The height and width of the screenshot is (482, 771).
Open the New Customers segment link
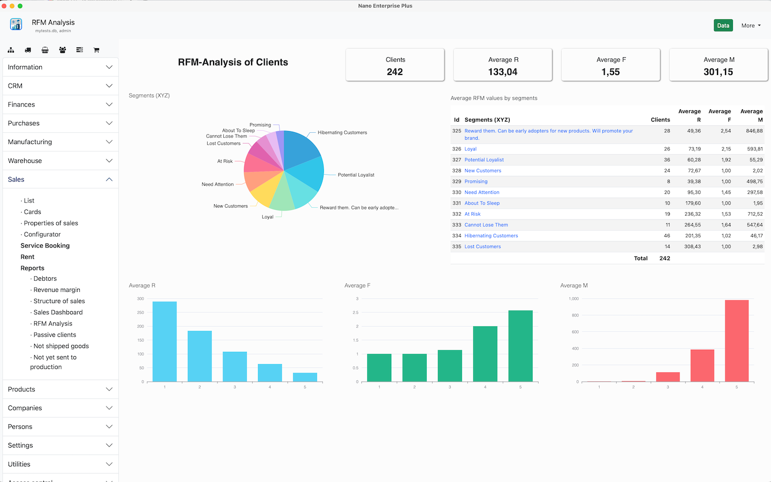483,171
